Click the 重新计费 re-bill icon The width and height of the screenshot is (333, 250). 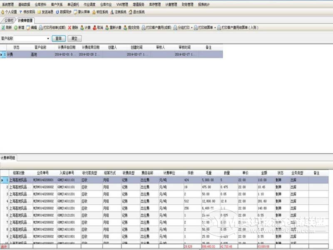107,27
